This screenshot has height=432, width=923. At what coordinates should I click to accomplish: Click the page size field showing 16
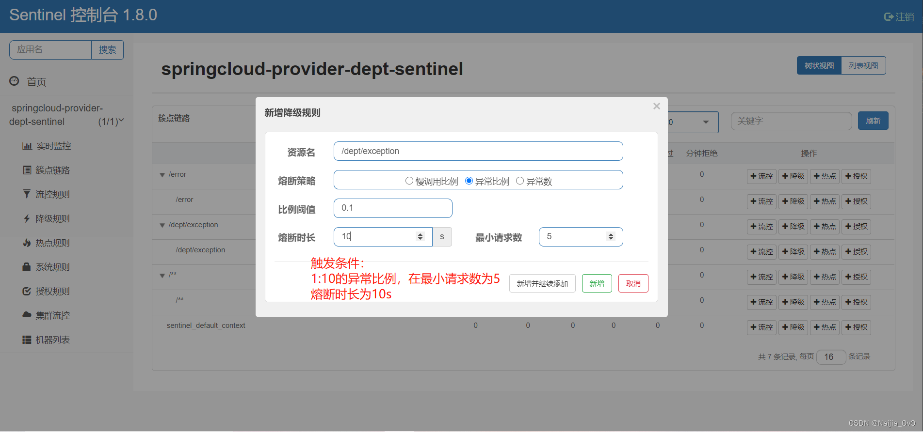click(x=831, y=357)
